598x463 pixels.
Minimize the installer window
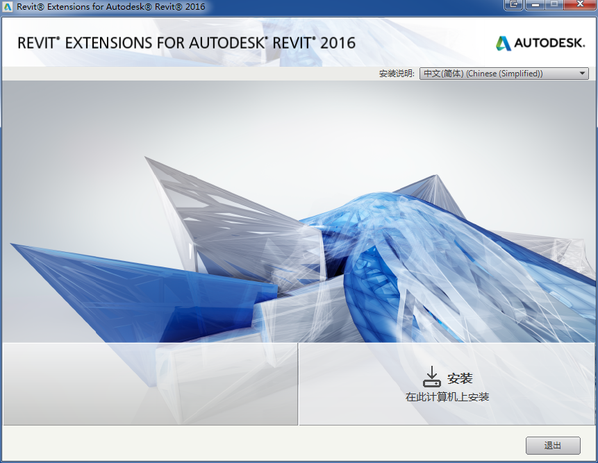(x=536, y=5)
